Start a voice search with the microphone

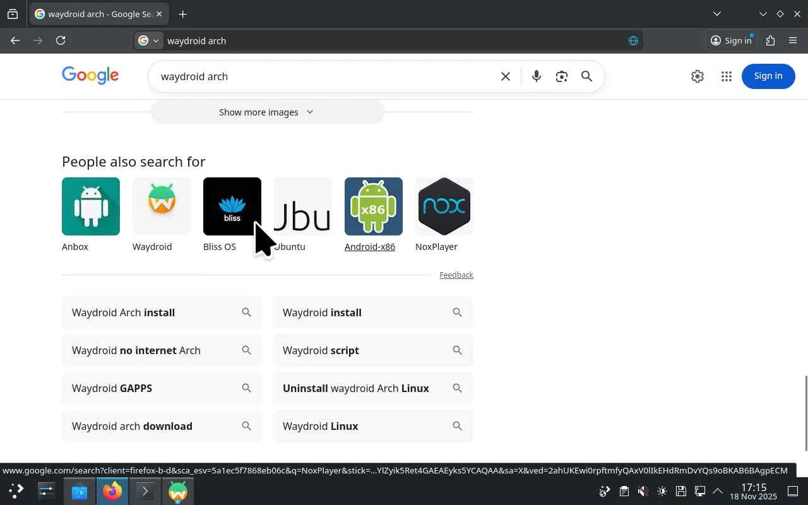pos(536,76)
